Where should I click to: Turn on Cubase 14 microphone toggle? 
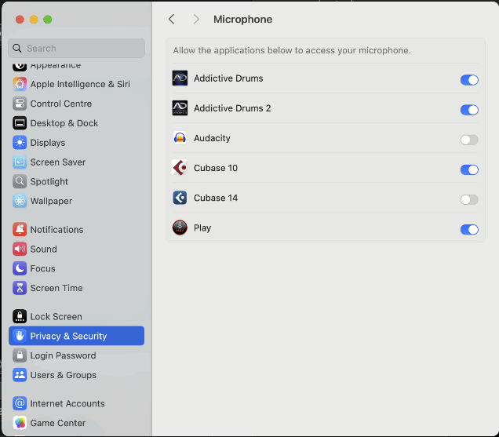pyautogui.click(x=469, y=199)
